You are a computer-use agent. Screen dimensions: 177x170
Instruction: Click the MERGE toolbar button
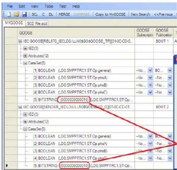(64, 14)
